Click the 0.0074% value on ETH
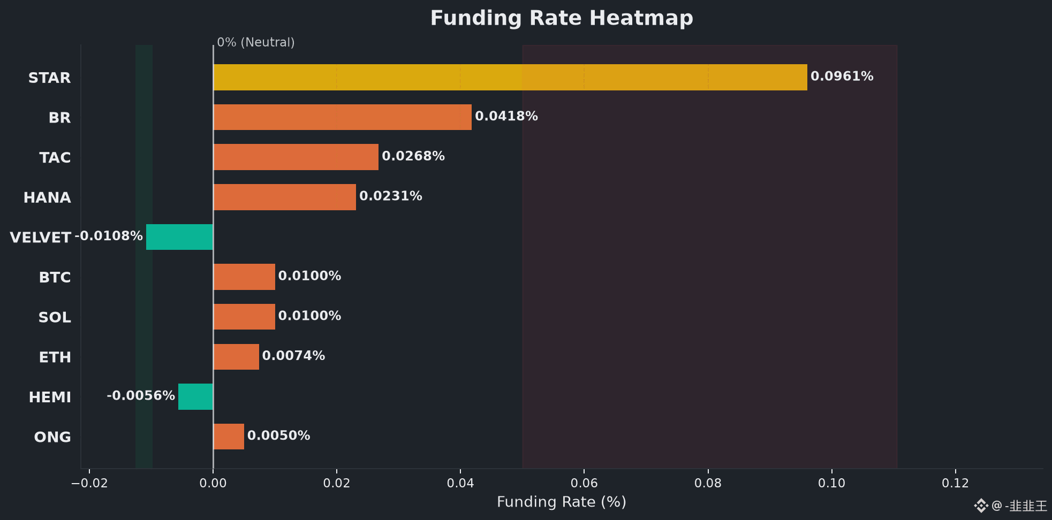The image size is (1052, 520). tap(294, 356)
